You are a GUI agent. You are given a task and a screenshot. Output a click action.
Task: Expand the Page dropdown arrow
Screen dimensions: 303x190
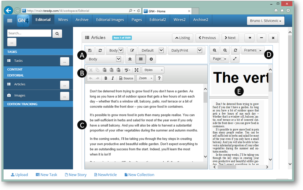(225, 59)
